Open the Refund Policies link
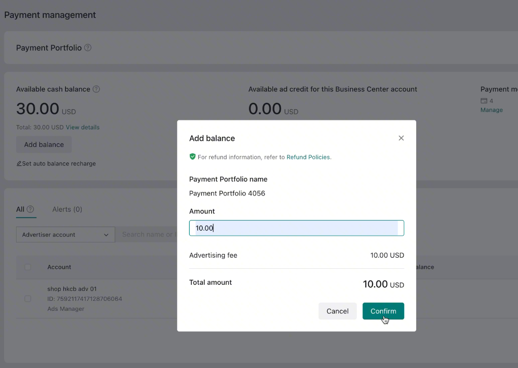The image size is (518, 368). 309,157
